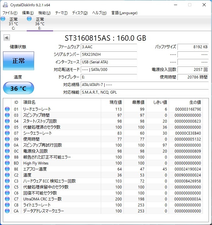
Task: Click status orb for High Fly Writes row
Action: tap(7, 163)
